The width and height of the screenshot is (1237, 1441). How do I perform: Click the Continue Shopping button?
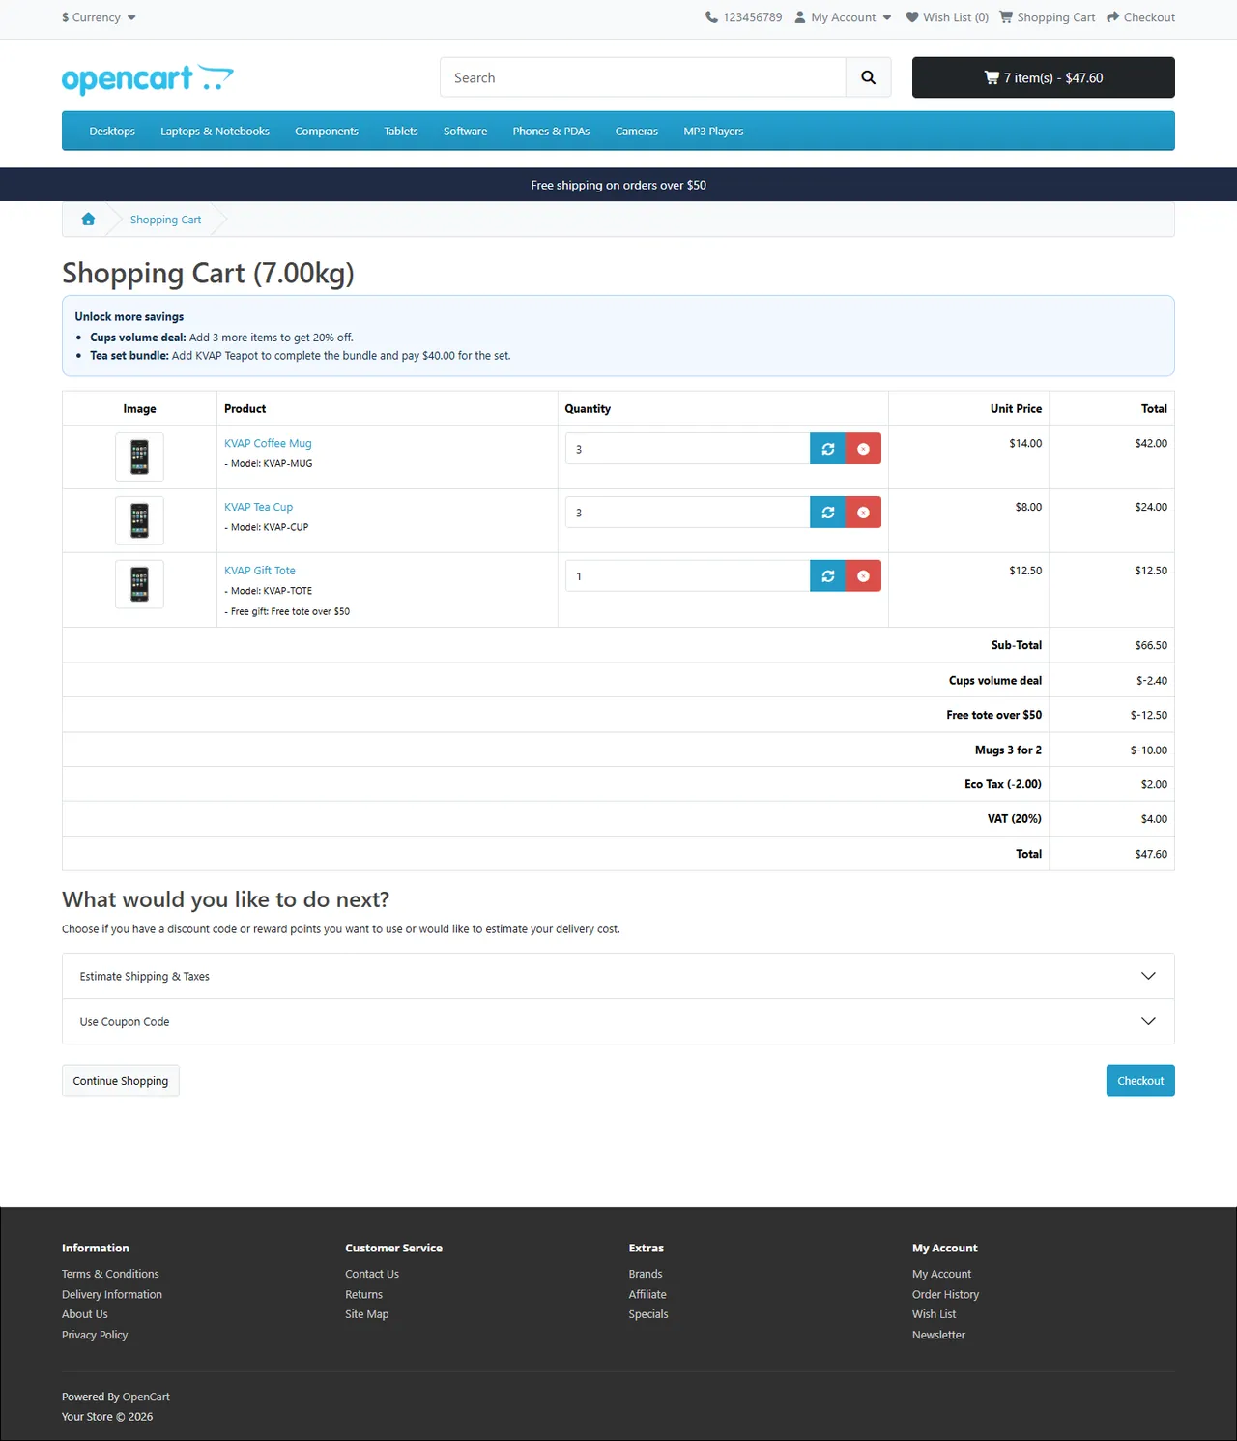coord(121,1080)
